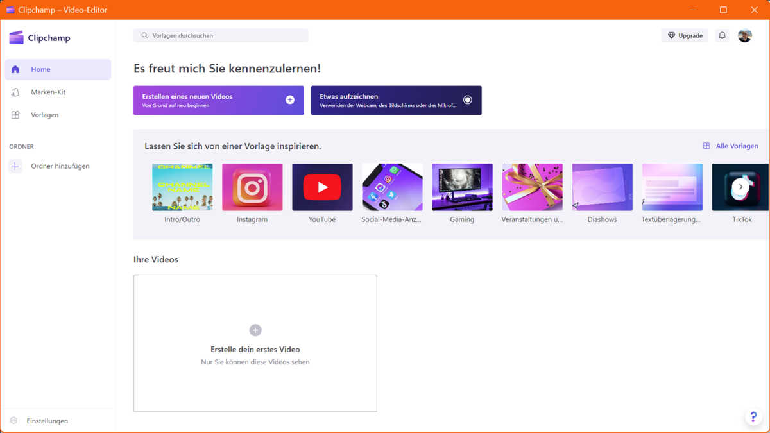Open the Gaming template thumbnail
The height and width of the screenshot is (433, 770).
point(462,187)
